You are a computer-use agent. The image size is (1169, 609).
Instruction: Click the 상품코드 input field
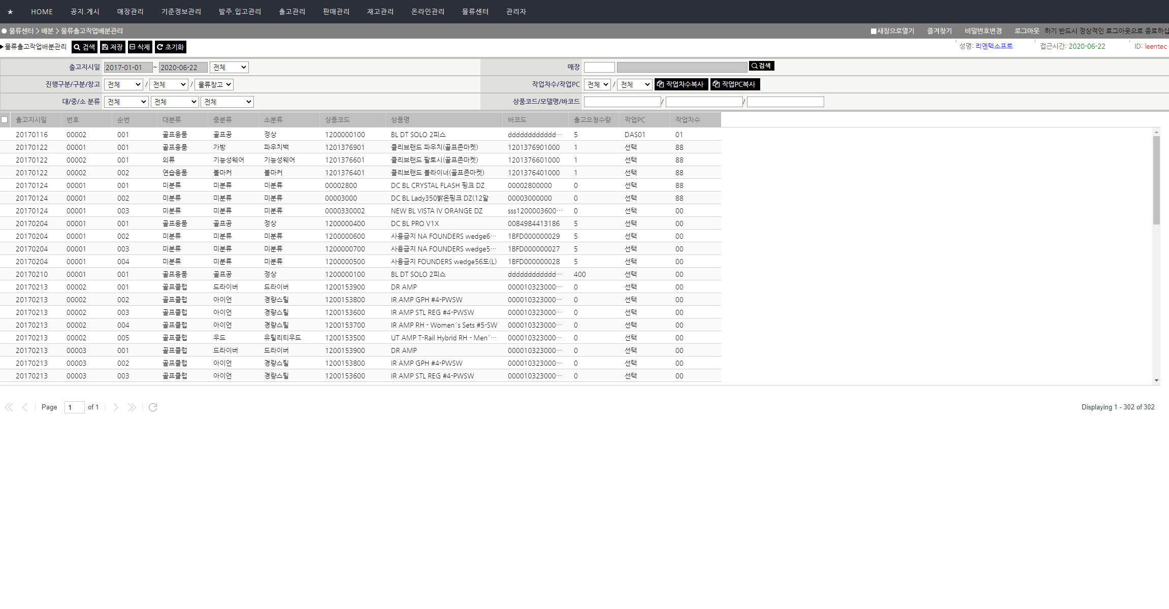[622, 102]
